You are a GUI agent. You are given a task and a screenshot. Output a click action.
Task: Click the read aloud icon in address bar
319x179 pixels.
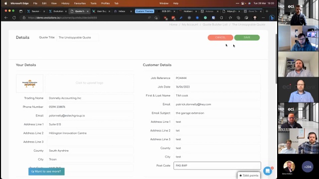(x=150, y=18)
